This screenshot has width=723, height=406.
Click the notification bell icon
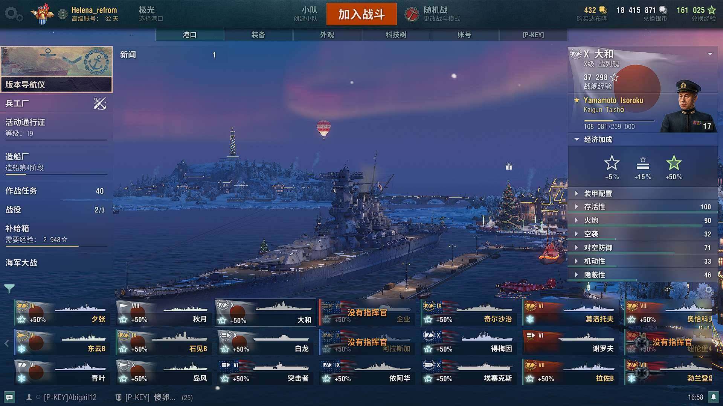pos(713,397)
